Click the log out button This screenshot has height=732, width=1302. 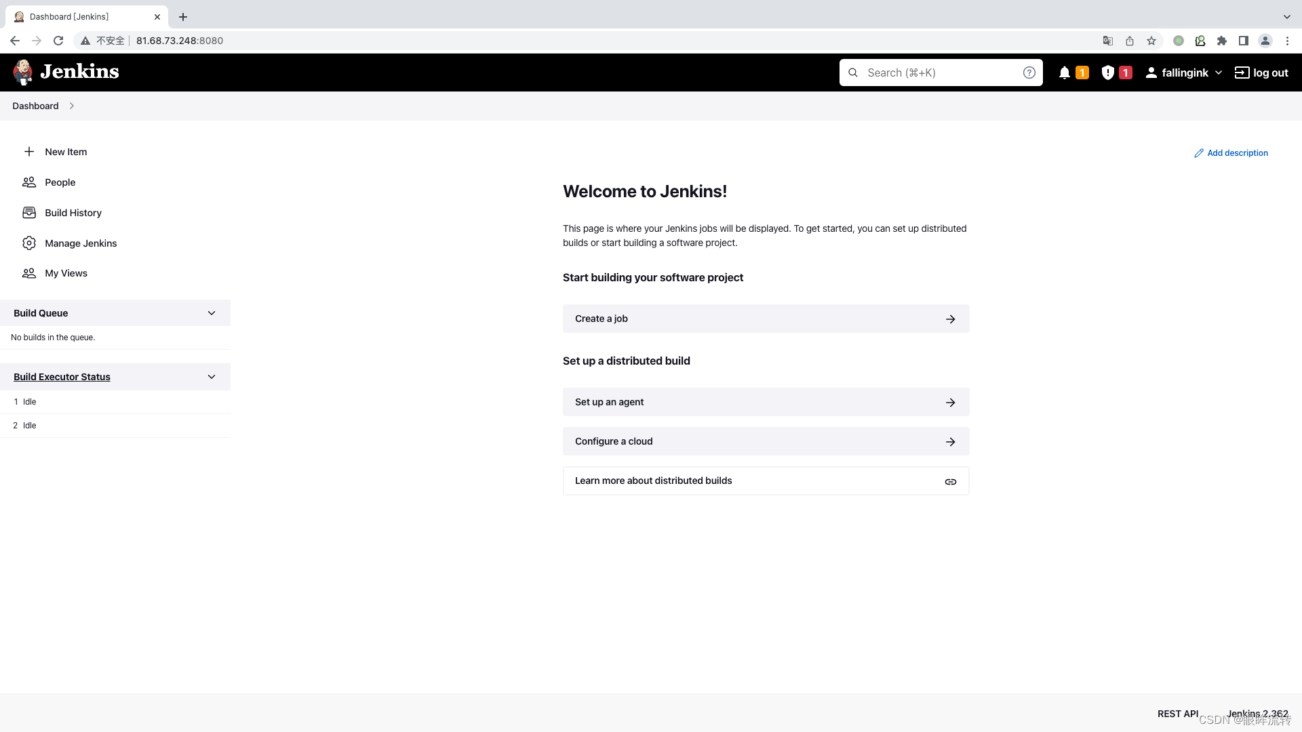(1262, 73)
